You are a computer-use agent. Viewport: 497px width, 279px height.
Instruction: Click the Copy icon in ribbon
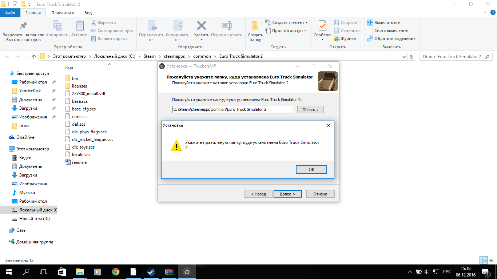(x=58, y=25)
